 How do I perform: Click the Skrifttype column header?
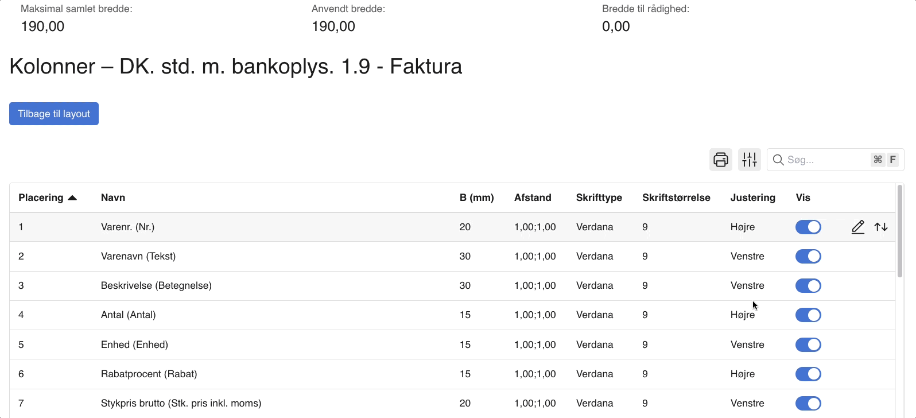(x=599, y=198)
